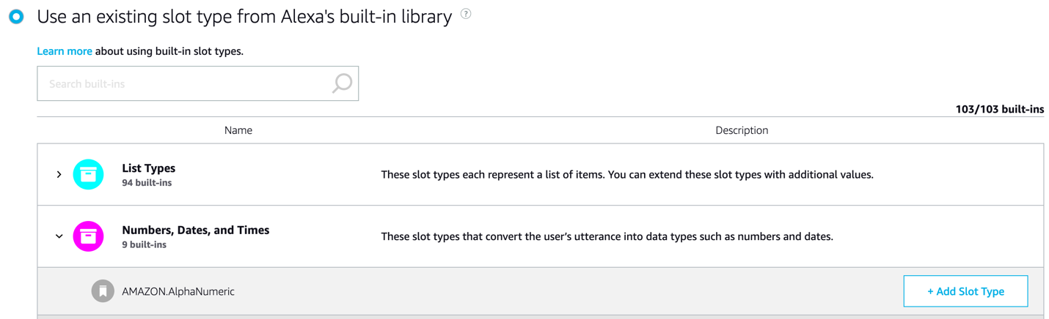
Task: Click the "9 built-ins" subtitle
Action: tap(144, 244)
